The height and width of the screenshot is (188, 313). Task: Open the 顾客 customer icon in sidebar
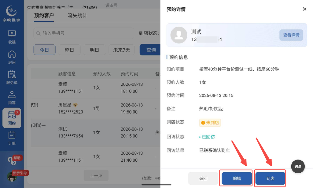(x=12, y=98)
